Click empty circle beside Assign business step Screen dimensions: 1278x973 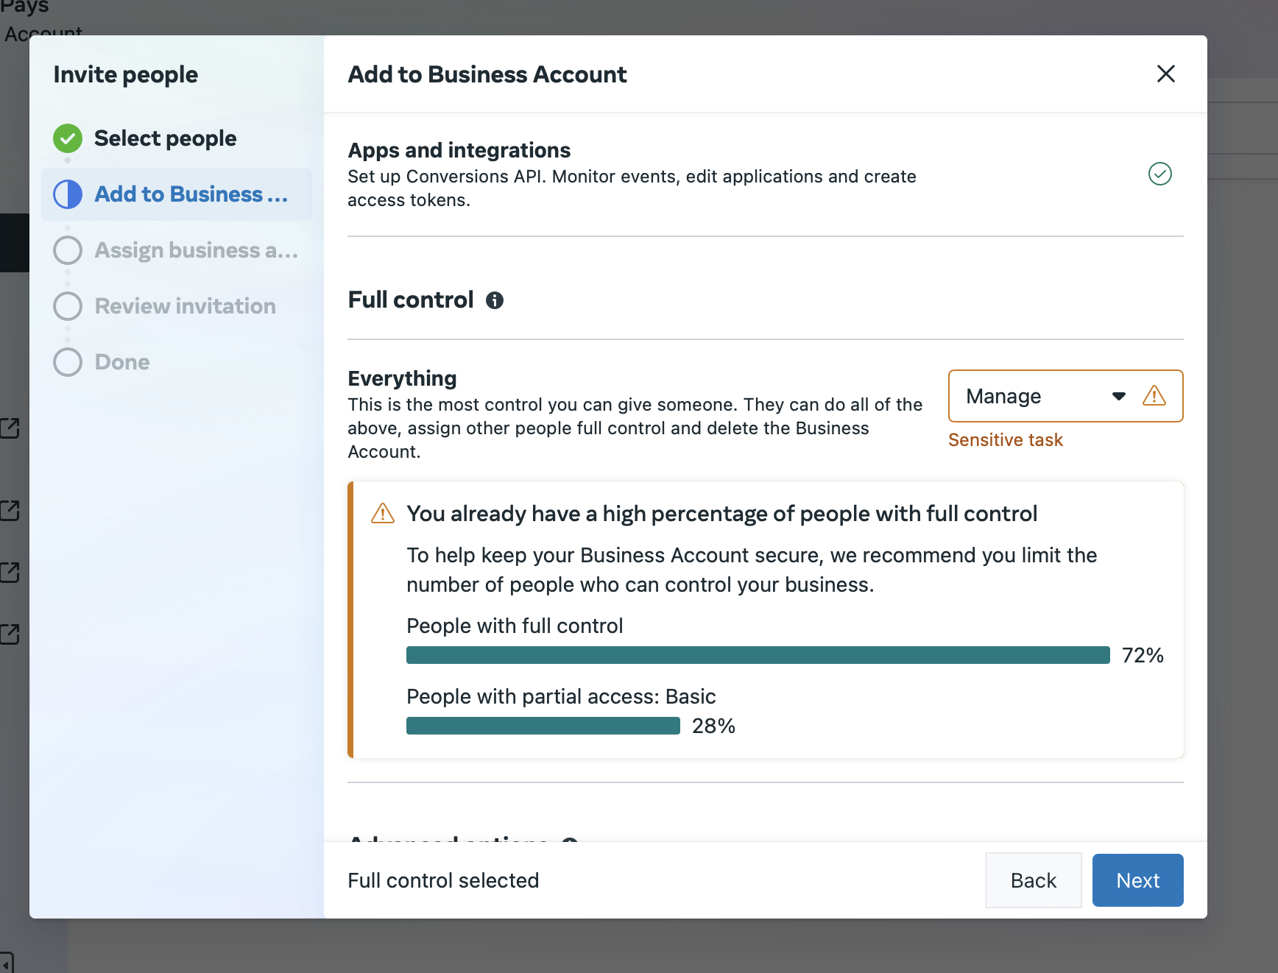68,250
